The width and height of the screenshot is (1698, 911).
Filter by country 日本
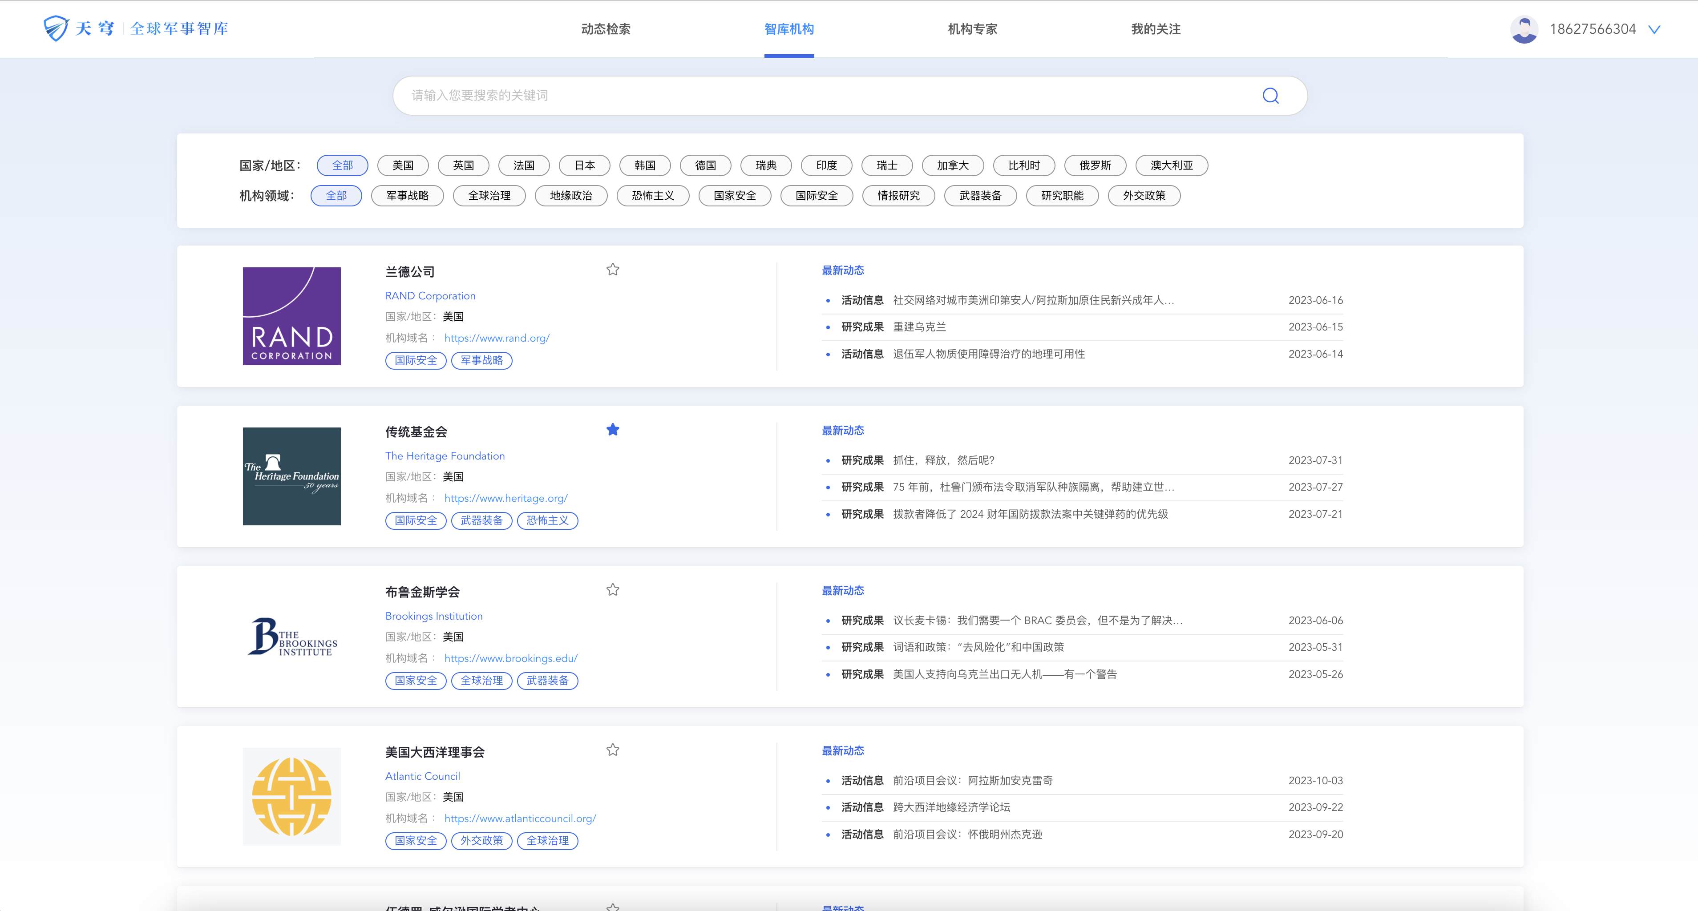585,165
